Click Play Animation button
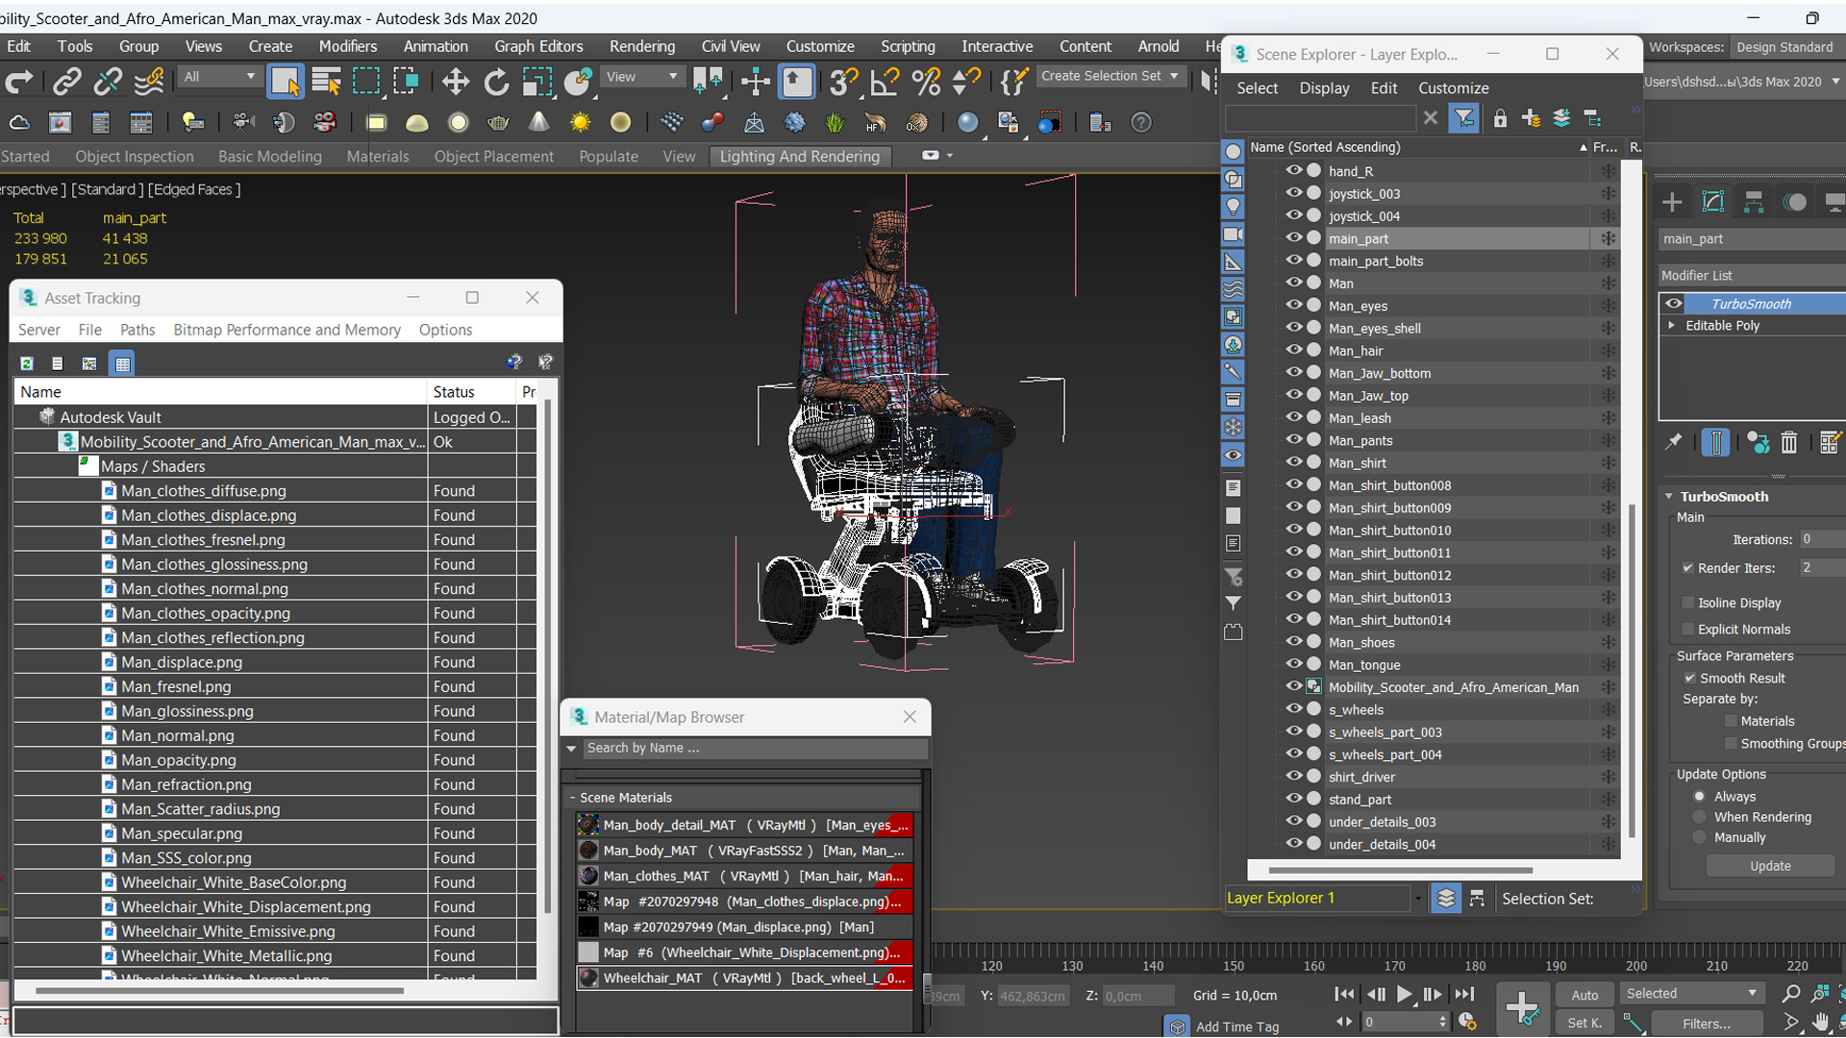Screen dimensions: 1846x1038 pos(1404,995)
